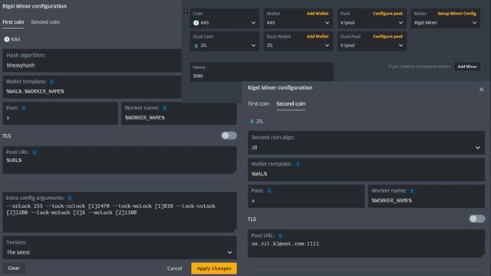491x276 pixels.
Task: Switch to First coin tab in right dialog
Action: 258,103
